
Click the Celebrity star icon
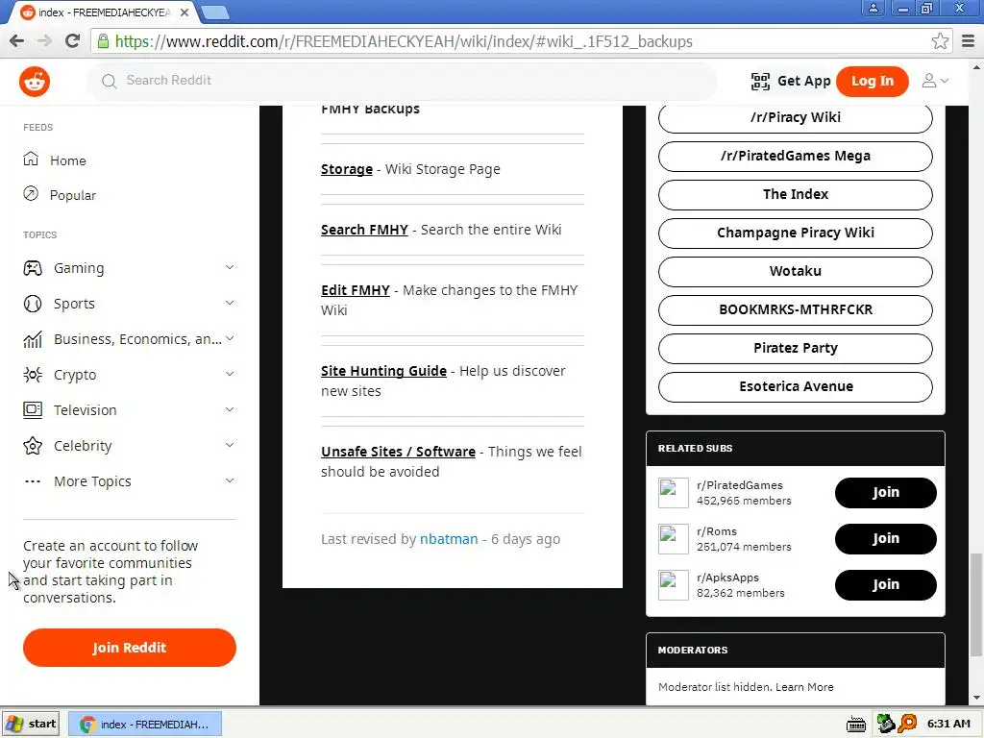pos(33,446)
